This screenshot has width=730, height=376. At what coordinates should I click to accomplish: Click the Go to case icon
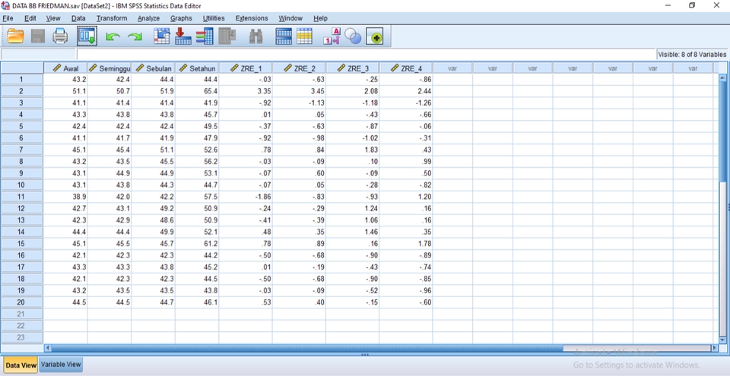point(161,36)
